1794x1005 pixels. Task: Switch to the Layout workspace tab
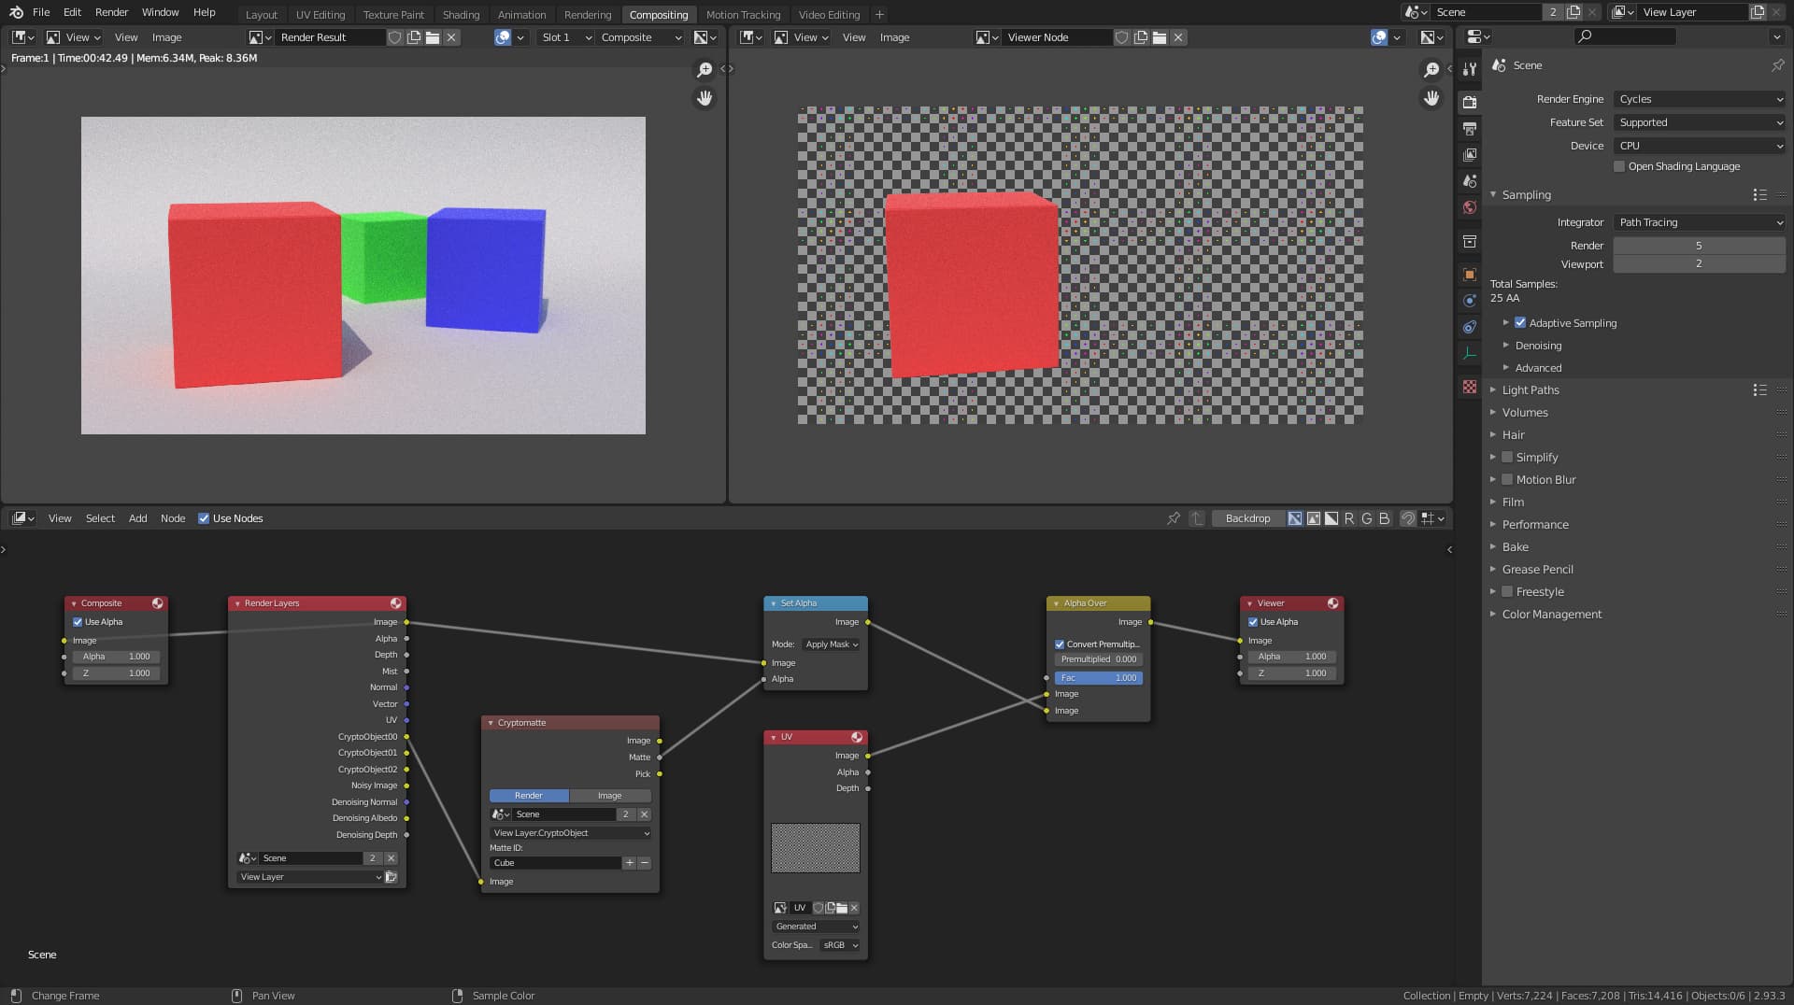(x=262, y=15)
